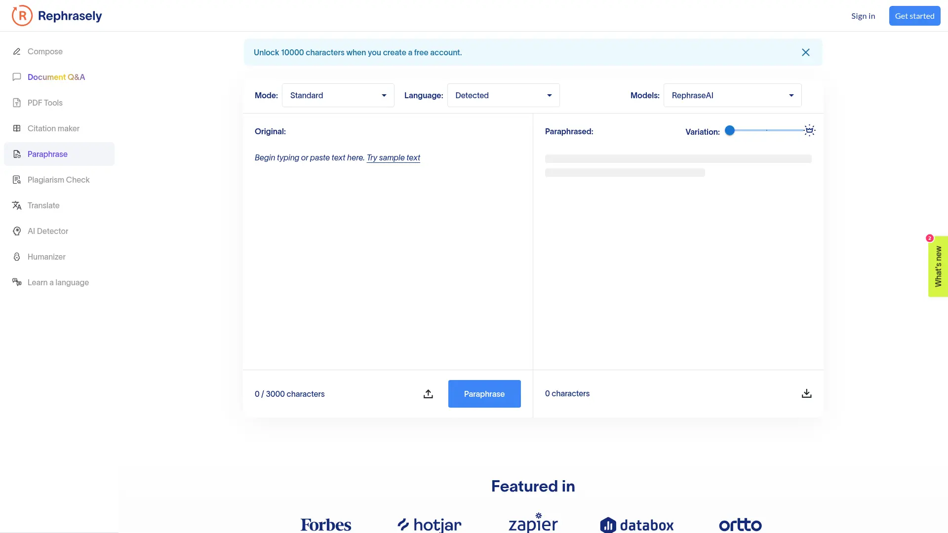Click the Sign in link
This screenshot has height=533, width=948.
click(x=863, y=16)
